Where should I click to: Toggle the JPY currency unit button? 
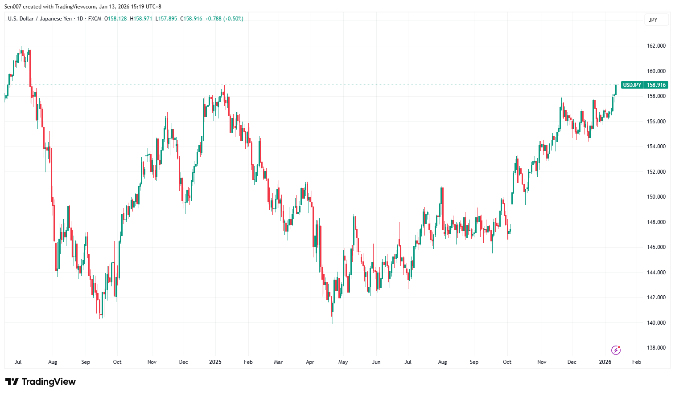coord(656,20)
